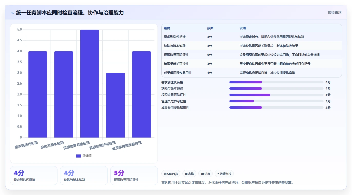Click progress list label 管理员维护可控性
This screenshot has height=195, width=352.
(x=174, y=101)
